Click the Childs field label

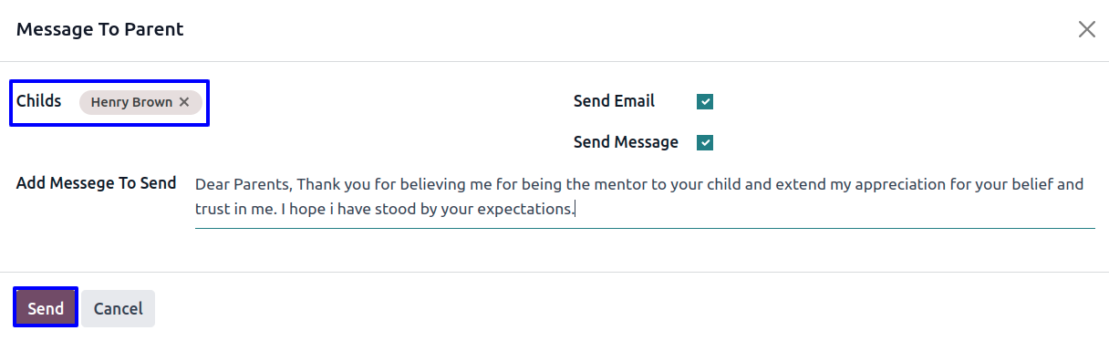click(39, 101)
